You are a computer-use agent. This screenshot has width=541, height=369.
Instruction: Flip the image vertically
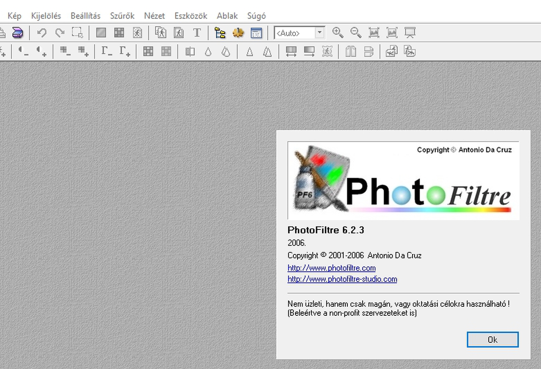[369, 52]
